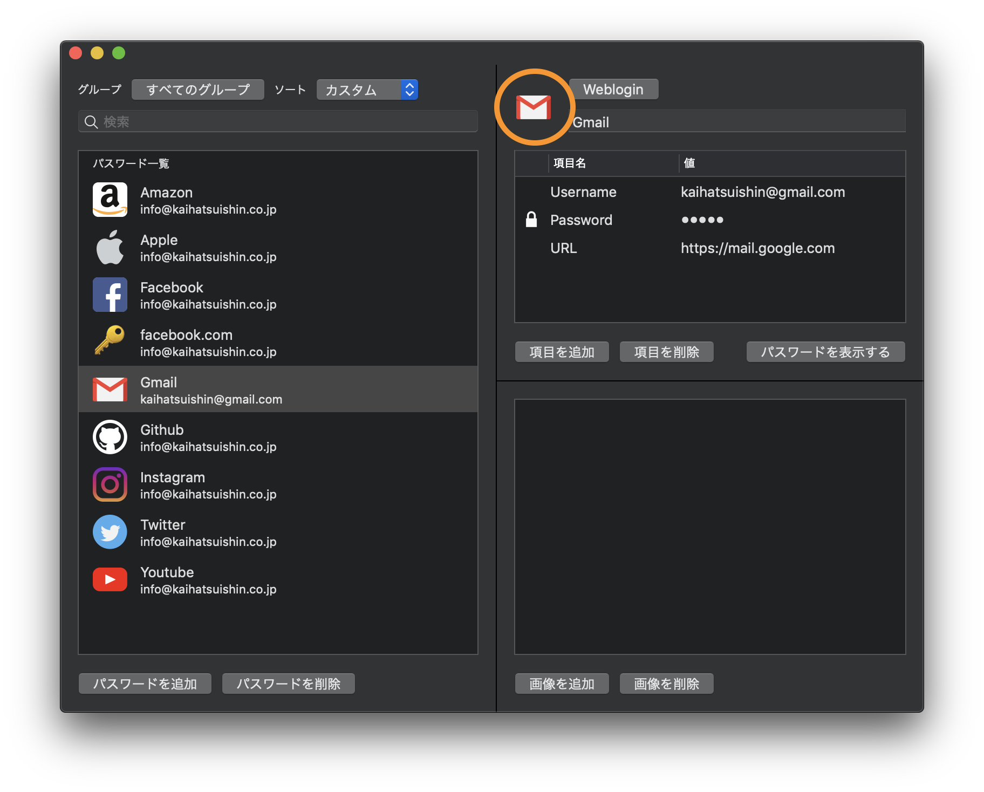Click the Username value kaihatsuishin@gmail.com in the table
Screen dimensions: 984x792
[x=763, y=192]
